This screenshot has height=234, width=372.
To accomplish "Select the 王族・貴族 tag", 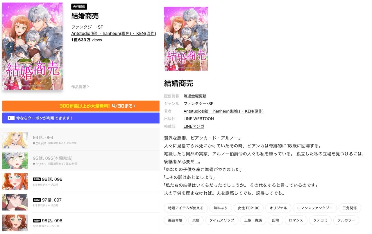I will click(253, 220).
